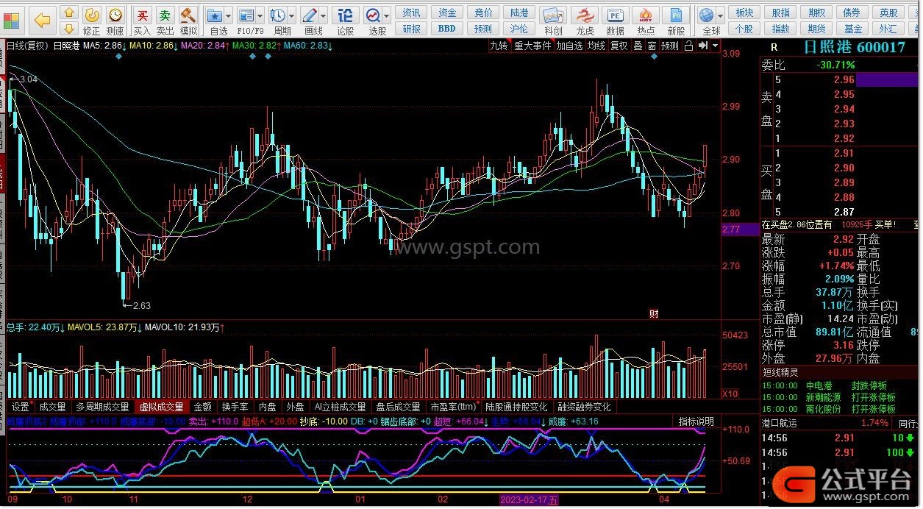Viewport: 923px width, 509px height.
Task: Toggle 均线 moving averages
Action: pyautogui.click(x=596, y=46)
